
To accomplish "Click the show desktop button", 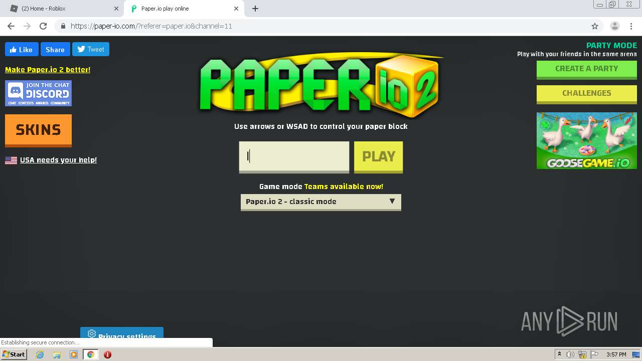I will tap(636, 354).
